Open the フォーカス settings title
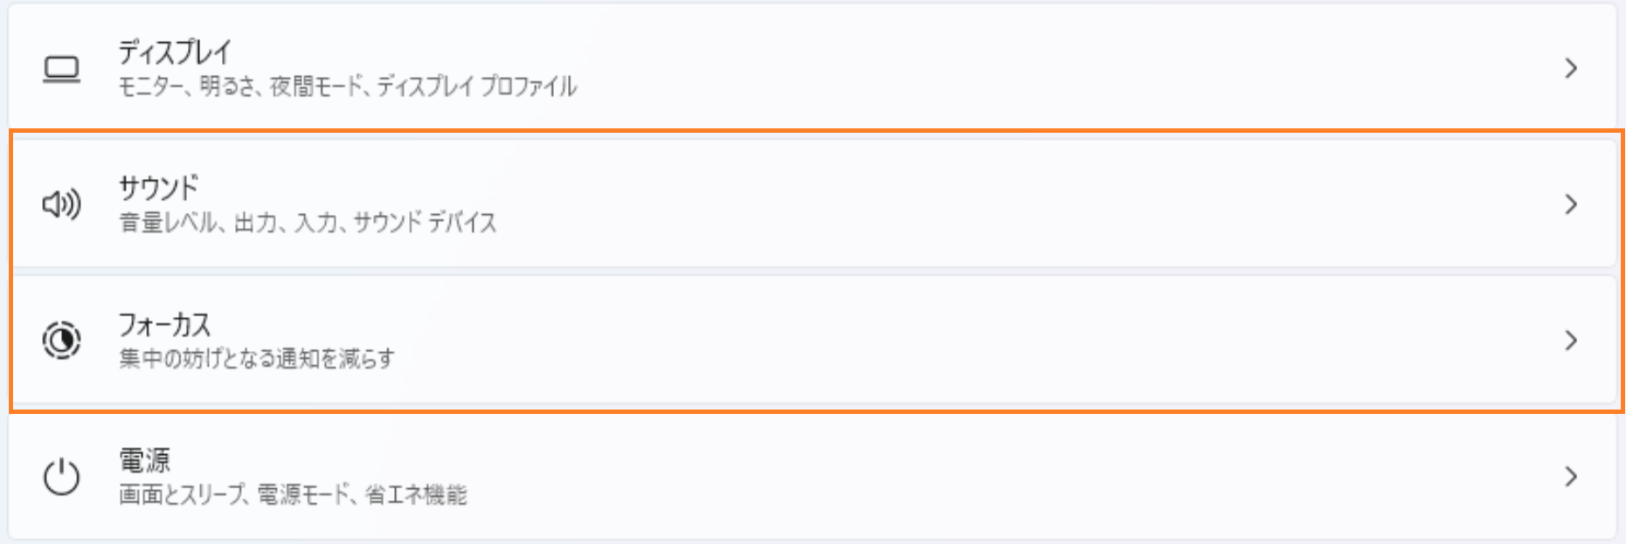 click(x=165, y=325)
